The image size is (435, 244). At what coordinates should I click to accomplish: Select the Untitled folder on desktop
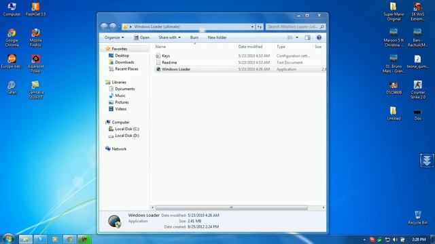394,113
